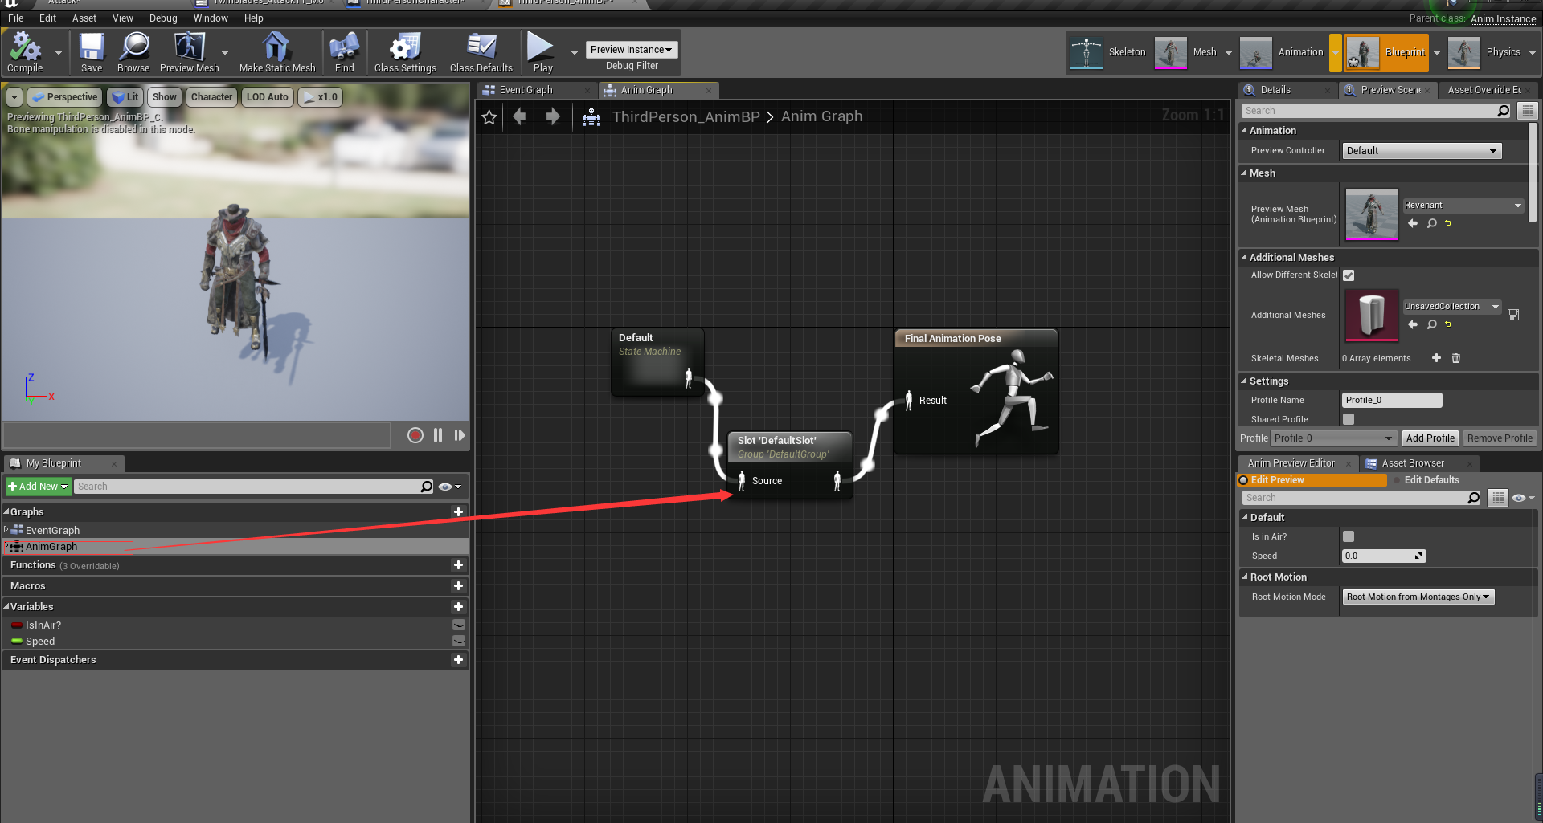Add element to Skeletal Meshes array
1543x823 pixels.
point(1436,358)
